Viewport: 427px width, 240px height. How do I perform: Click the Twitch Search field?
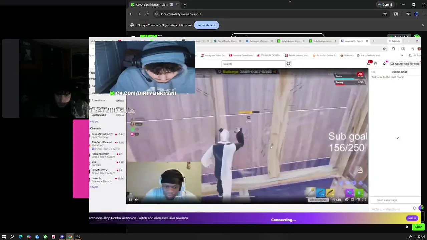(253, 64)
